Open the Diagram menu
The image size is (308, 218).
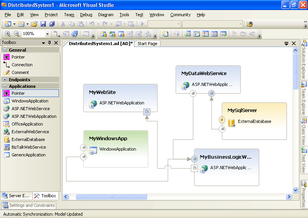tap(105, 15)
